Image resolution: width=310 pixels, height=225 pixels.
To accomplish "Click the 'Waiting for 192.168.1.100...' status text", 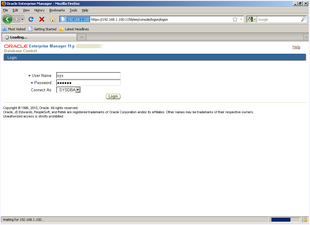I will coord(23,220).
